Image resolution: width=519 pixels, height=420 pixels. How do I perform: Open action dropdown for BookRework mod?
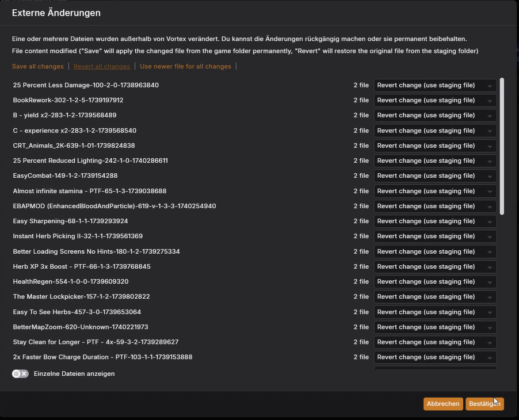pos(435,100)
